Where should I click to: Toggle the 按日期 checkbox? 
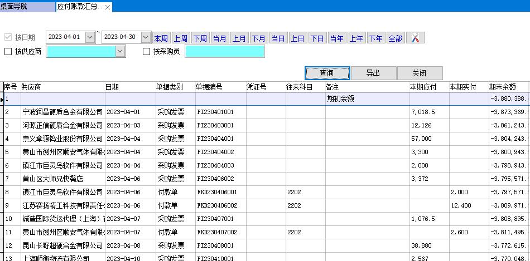click(8, 37)
